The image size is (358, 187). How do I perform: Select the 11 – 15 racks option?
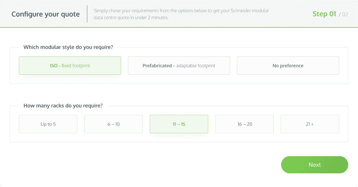pos(179,124)
